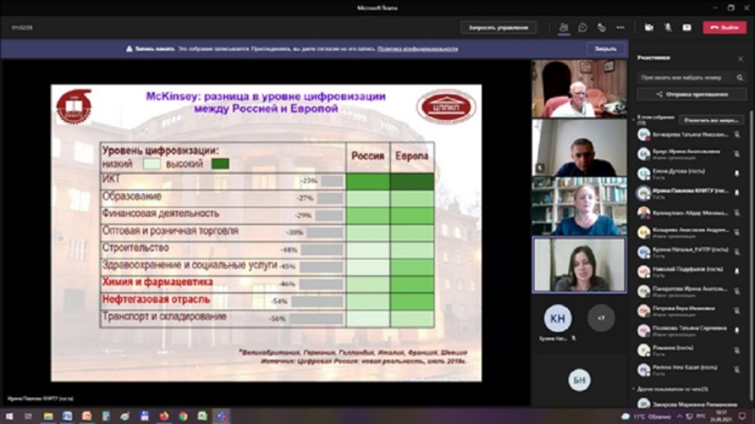
Task: Select participant Николай Подуфалов (гость)
Action: point(690,272)
